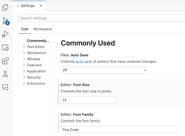Select Security settings category
Image resolution: width=185 pixels, height=136 pixels.
pyautogui.click(x=34, y=77)
